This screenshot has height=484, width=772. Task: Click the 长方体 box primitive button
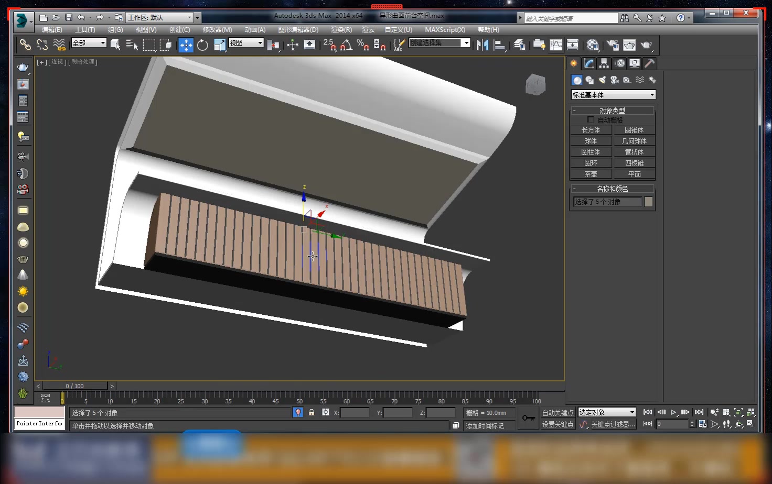tap(591, 129)
